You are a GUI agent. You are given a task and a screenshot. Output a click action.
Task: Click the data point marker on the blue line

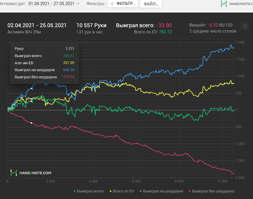pyautogui.click(x=31, y=88)
